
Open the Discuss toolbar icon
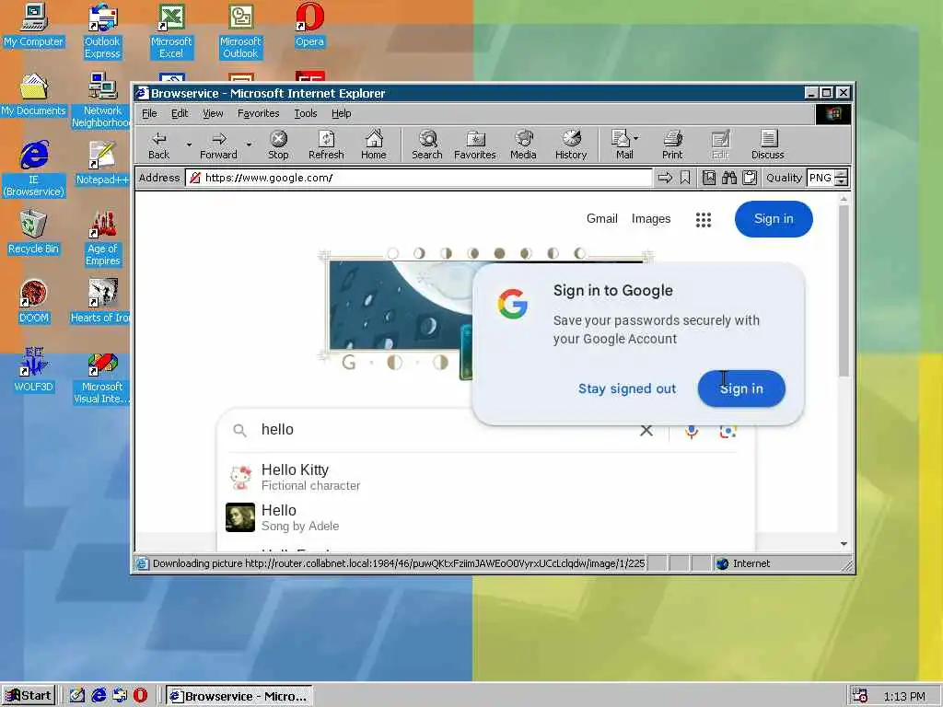click(x=767, y=145)
